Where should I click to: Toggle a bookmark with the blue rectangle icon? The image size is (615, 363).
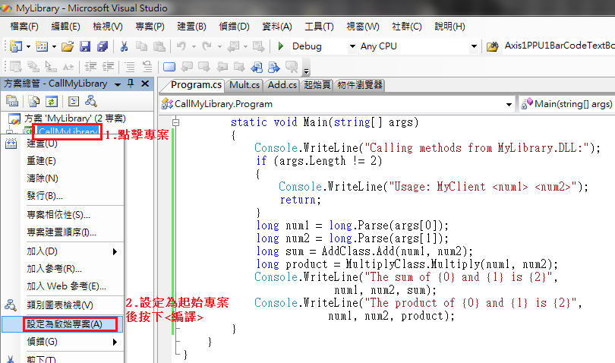tap(169, 67)
